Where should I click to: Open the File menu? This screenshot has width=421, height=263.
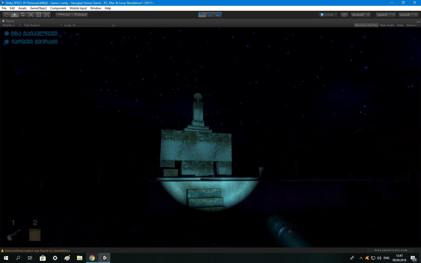click(4, 8)
